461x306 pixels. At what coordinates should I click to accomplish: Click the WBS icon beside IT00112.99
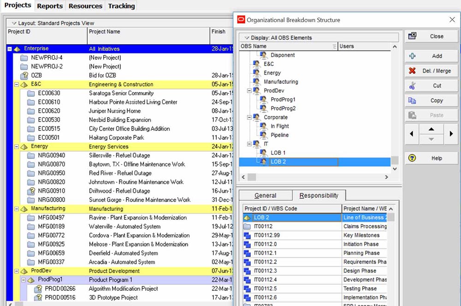(x=247, y=235)
